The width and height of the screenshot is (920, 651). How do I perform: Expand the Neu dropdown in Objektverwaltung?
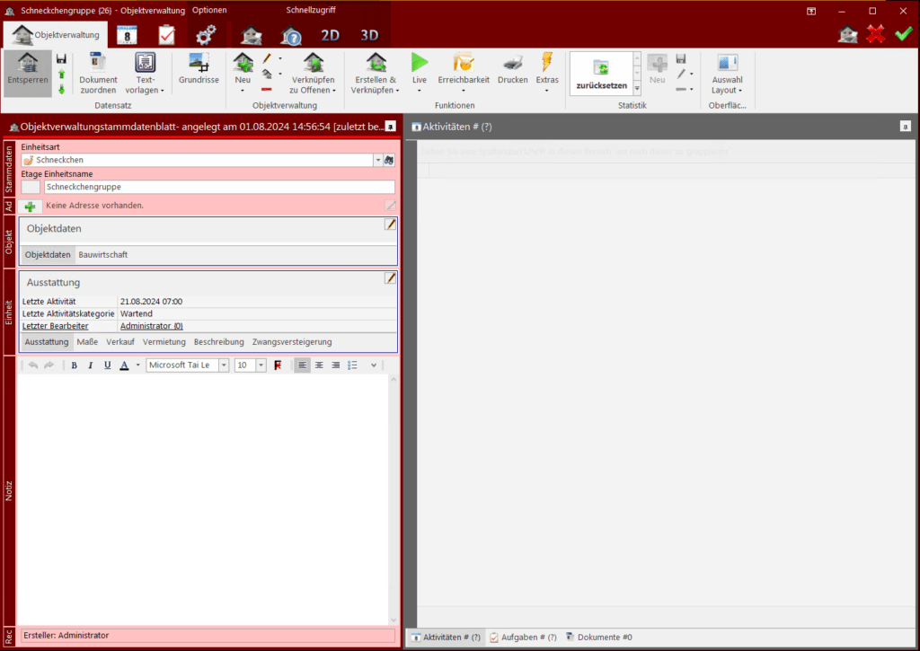click(x=243, y=91)
